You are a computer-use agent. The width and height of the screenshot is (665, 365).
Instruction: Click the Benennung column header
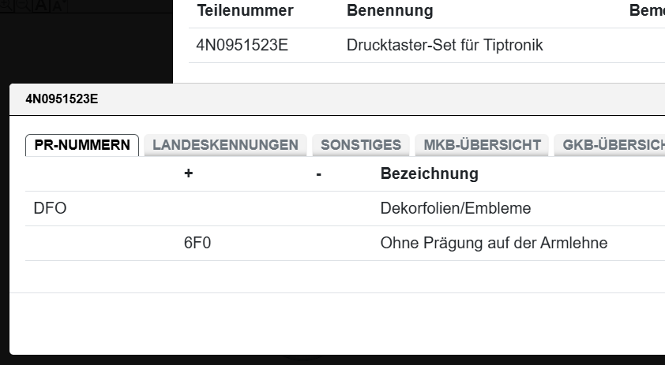point(389,11)
